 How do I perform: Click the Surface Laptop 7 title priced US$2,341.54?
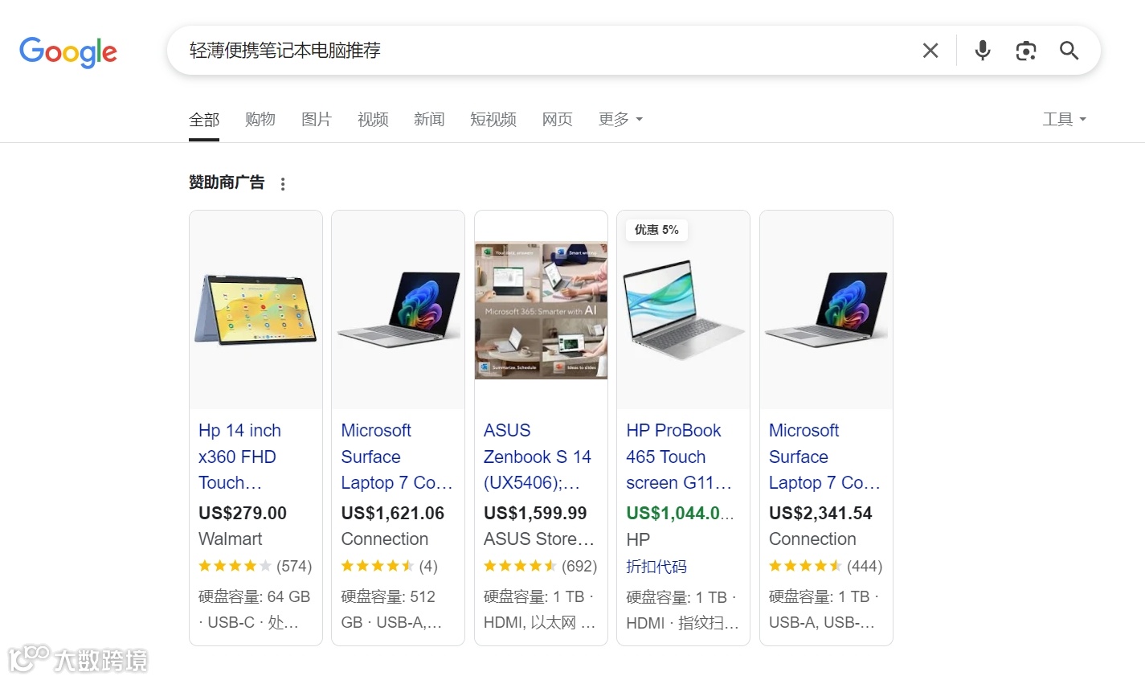pyautogui.click(x=824, y=457)
